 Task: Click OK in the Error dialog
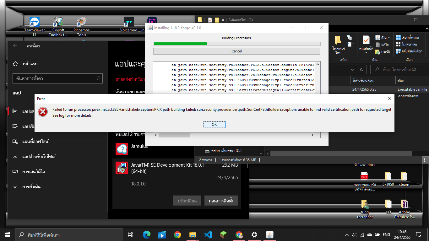pos(214,125)
